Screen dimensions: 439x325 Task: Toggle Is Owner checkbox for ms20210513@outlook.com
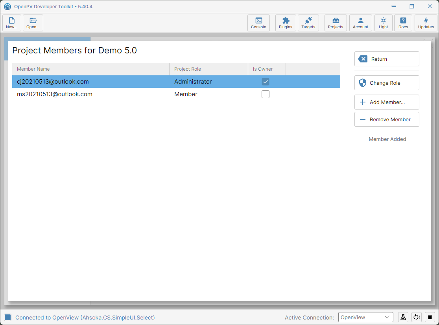point(266,94)
